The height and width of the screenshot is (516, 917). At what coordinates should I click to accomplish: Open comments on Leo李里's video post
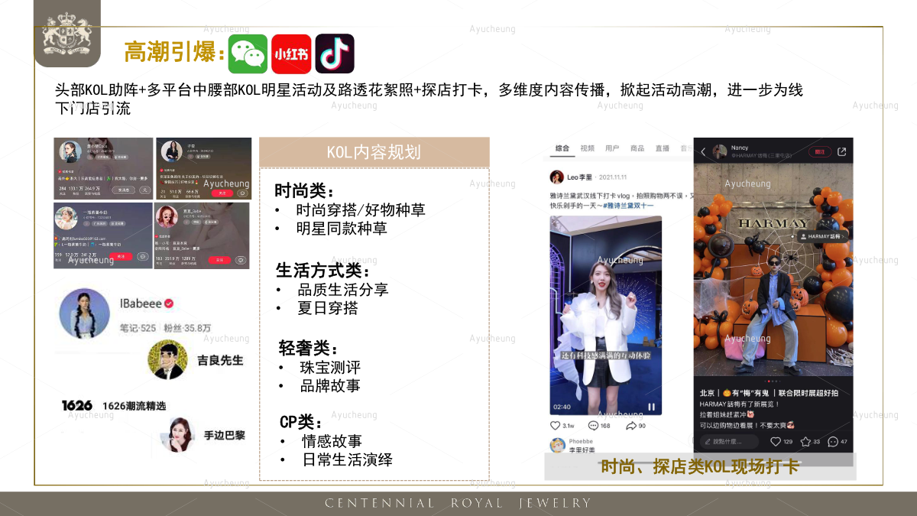[594, 426]
